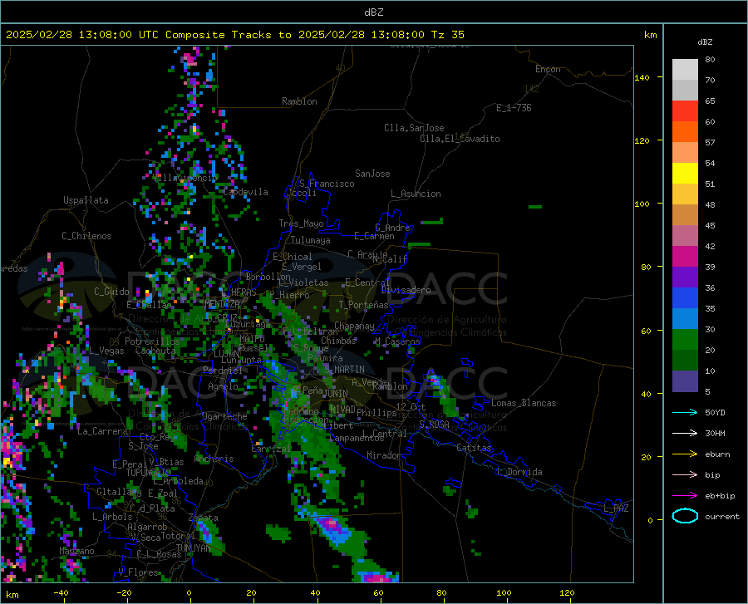Click the 'E_1-736' map label
Screen dimensions: 748x604
point(514,108)
